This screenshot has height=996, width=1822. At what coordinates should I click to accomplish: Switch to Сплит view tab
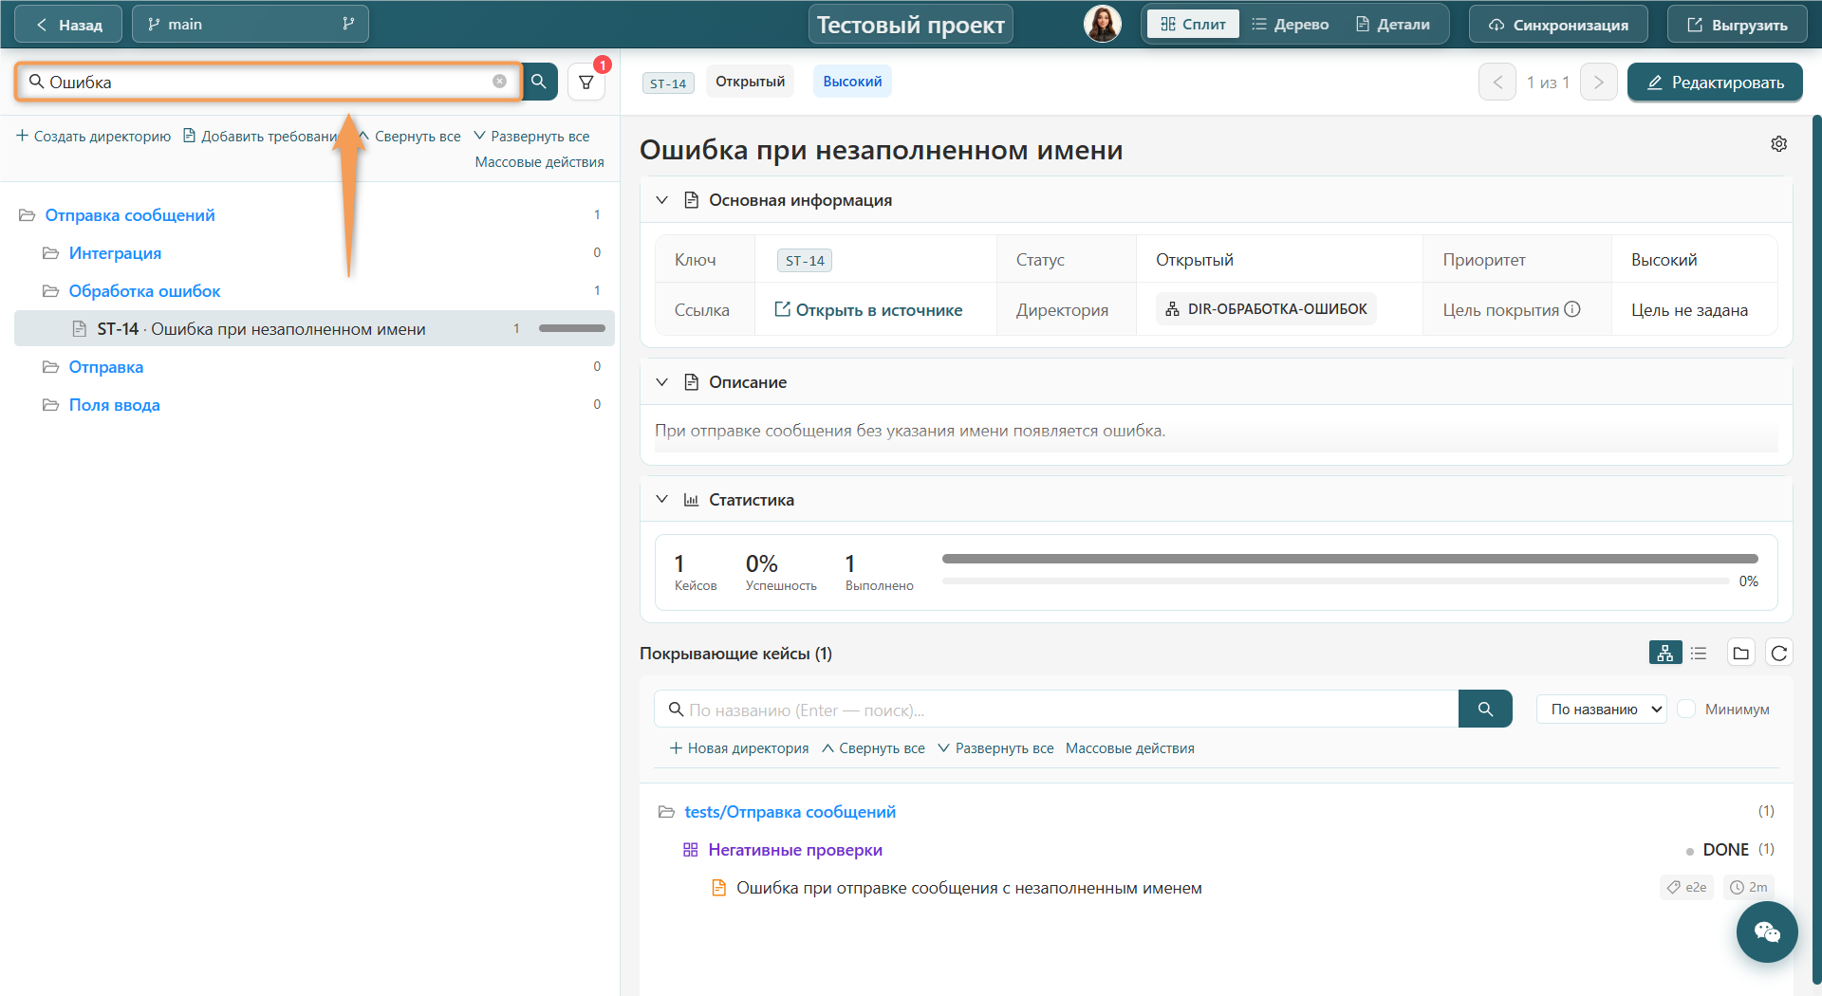[x=1193, y=24]
